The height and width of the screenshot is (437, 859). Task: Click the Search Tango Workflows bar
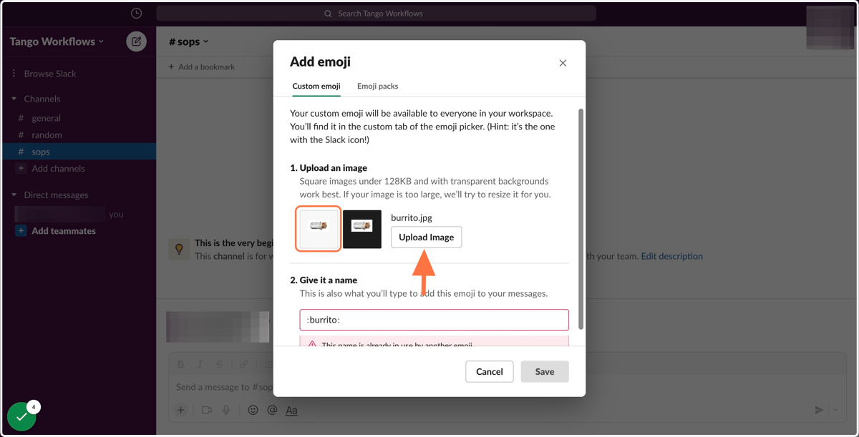[376, 13]
